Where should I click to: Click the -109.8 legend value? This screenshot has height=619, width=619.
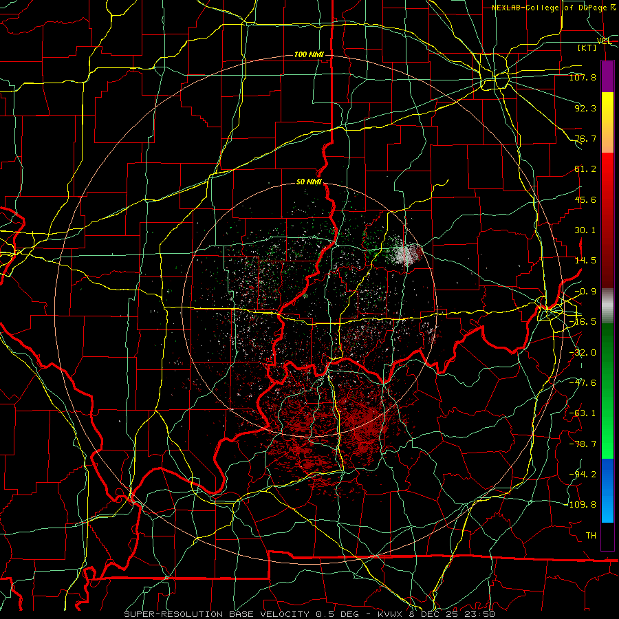(x=582, y=505)
